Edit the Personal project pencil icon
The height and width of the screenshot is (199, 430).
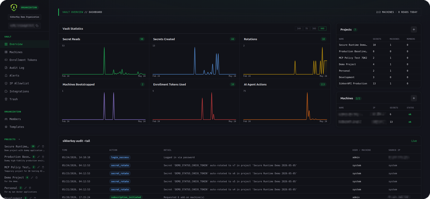click(x=25, y=188)
